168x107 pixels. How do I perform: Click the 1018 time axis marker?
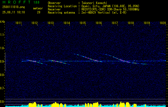[x=131, y=23]
